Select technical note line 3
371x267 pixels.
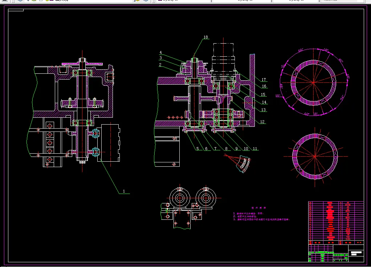(261, 219)
